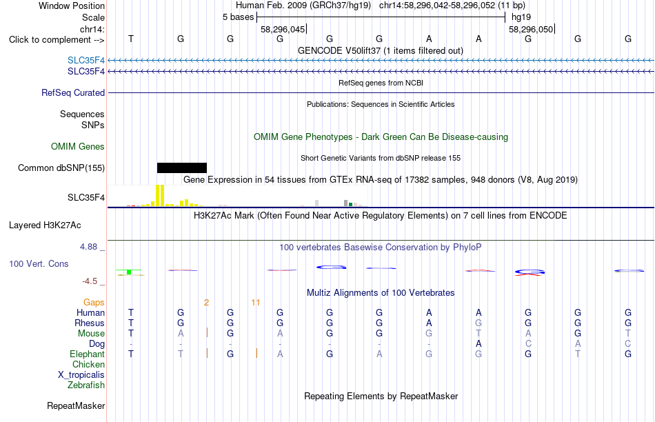Open the RefSeq Curated track label
The image size is (655, 422).
click(73, 93)
